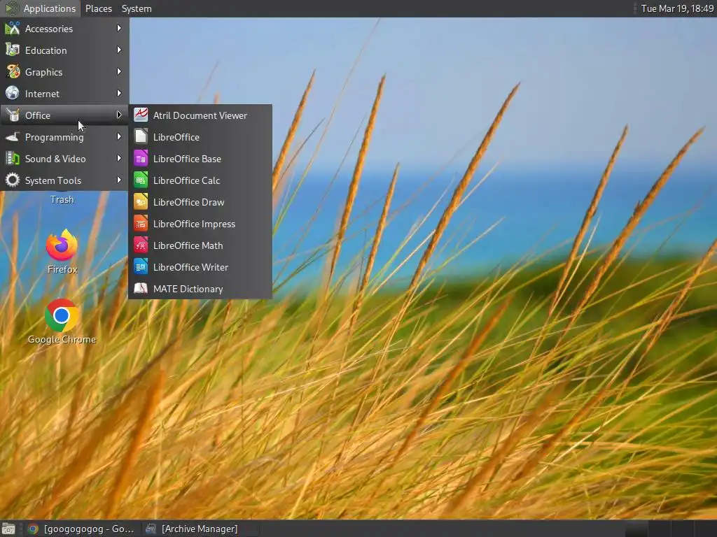The width and height of the screenshot is (717, 537).
Task: Click the Sound & Video category label
Action: [55, 159]
